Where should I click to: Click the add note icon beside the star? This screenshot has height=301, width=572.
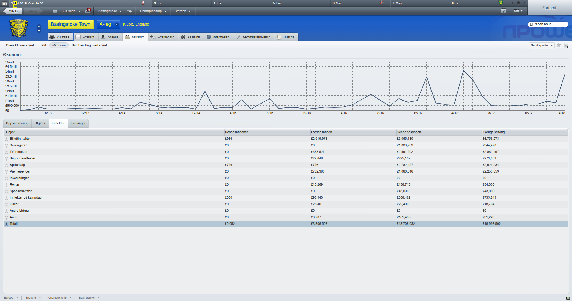click(x=566, y=45)
